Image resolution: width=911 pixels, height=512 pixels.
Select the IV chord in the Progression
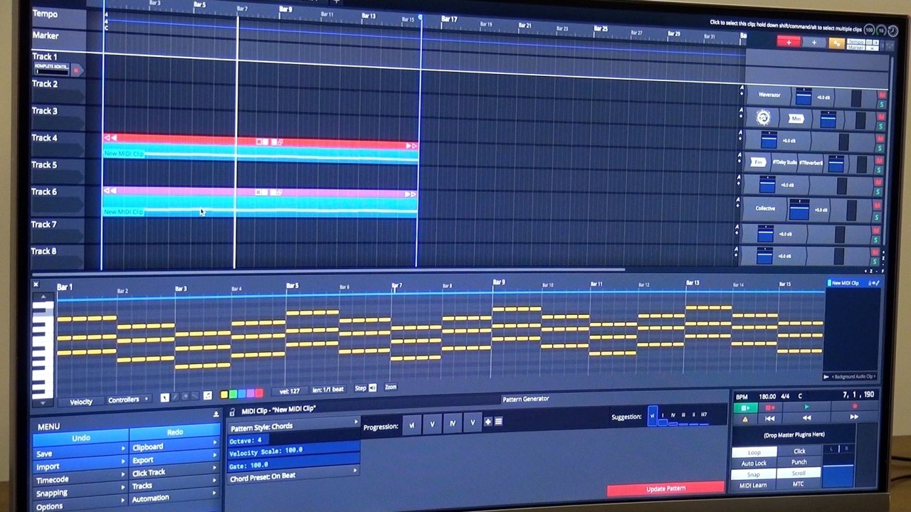point(453,424)
